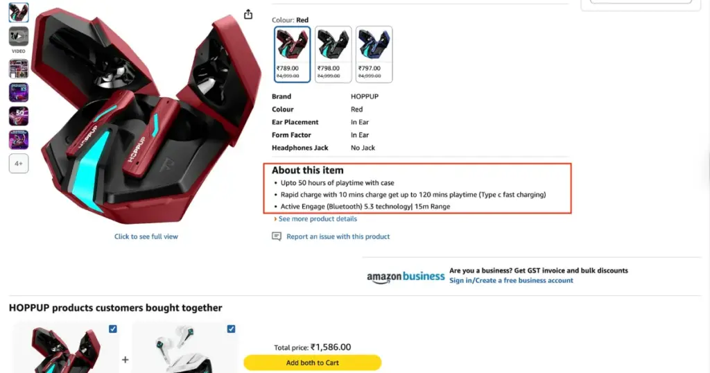Select the third gallery thumbnail below VIDEO

tap(19, 69)
